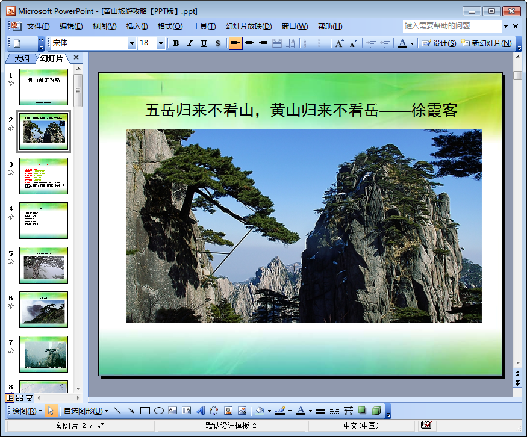Toggle Bullets list

(x=322, y=43)
